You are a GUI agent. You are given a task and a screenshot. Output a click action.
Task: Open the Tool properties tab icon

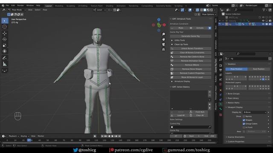[221, 59]
